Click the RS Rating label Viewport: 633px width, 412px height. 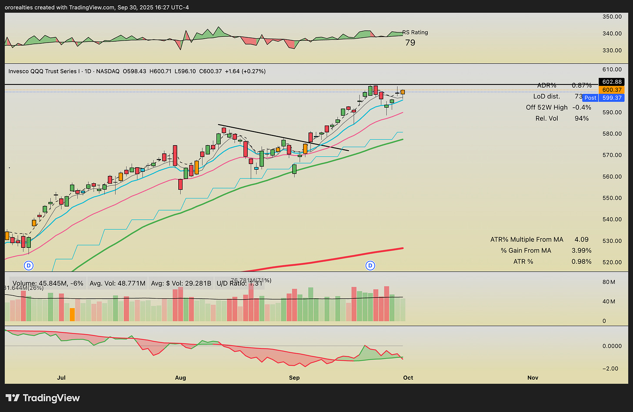(415, 32)
